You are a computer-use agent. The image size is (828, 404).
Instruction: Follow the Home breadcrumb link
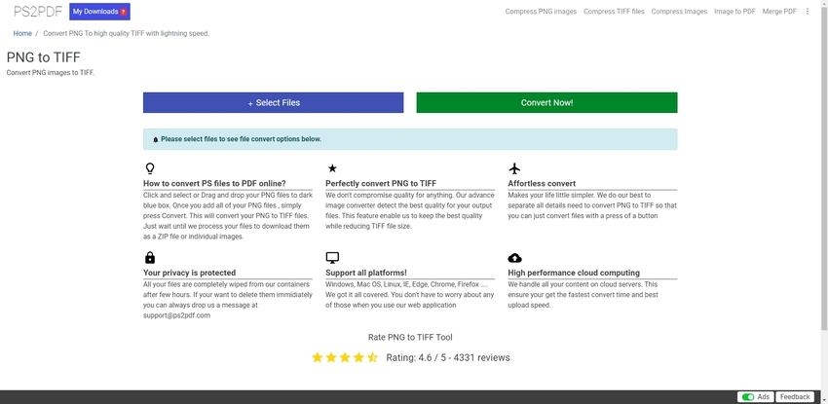(21, 33)
